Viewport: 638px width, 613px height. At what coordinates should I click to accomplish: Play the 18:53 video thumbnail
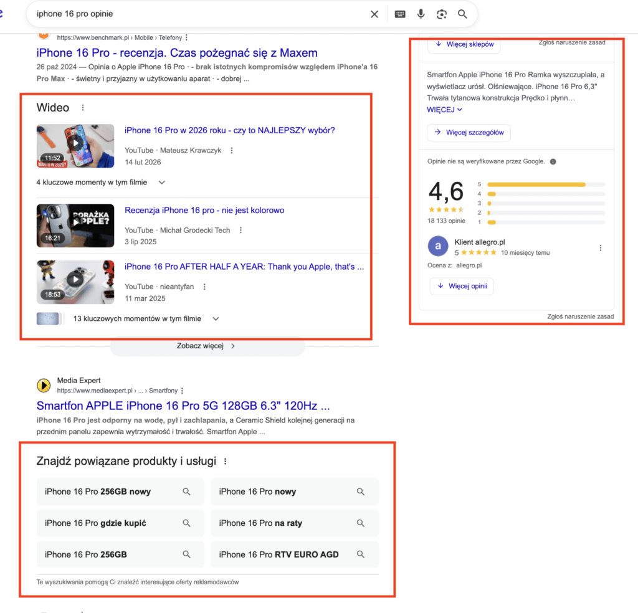(x=75, y=282)
